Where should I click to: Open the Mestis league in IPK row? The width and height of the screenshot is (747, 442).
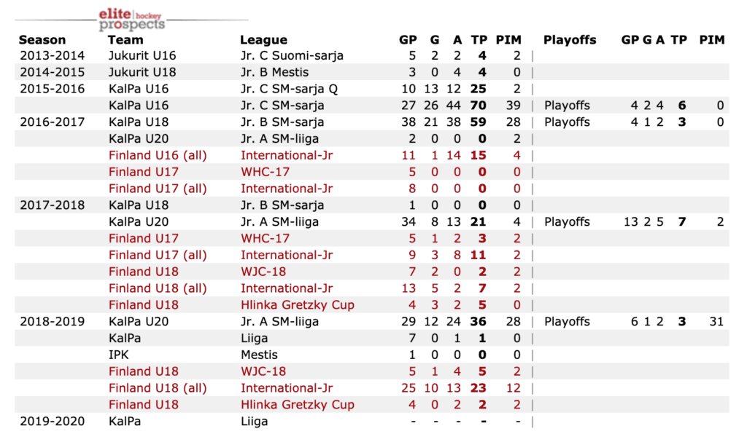pyautogui.click(x=259, y=355)
